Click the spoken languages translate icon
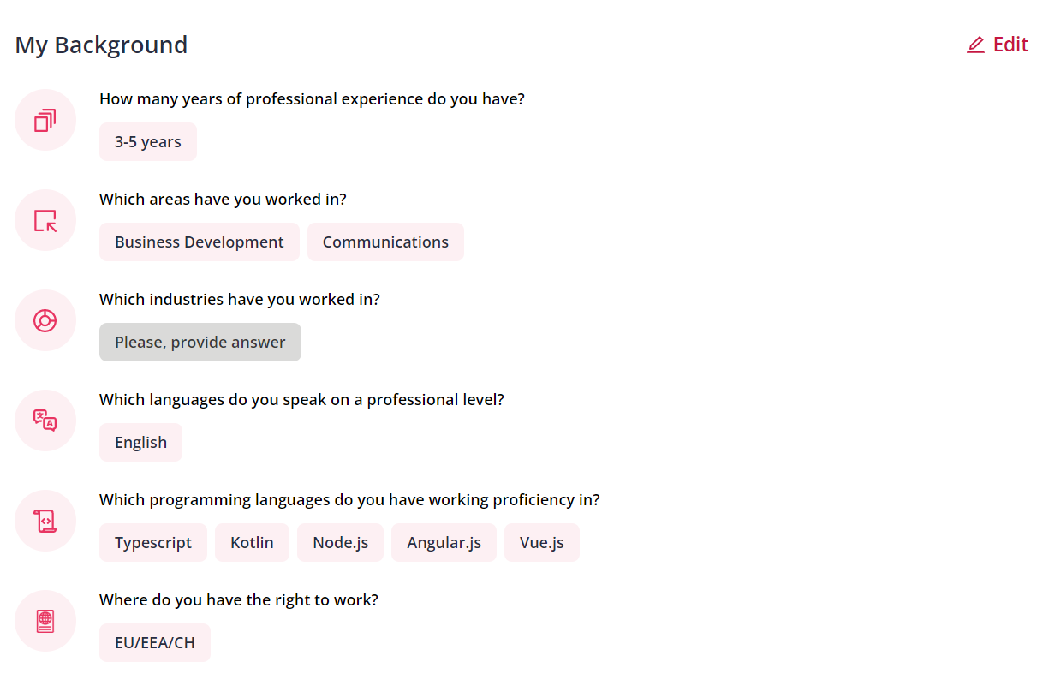Screen dimensions: 1049x674 click(45, 421)
